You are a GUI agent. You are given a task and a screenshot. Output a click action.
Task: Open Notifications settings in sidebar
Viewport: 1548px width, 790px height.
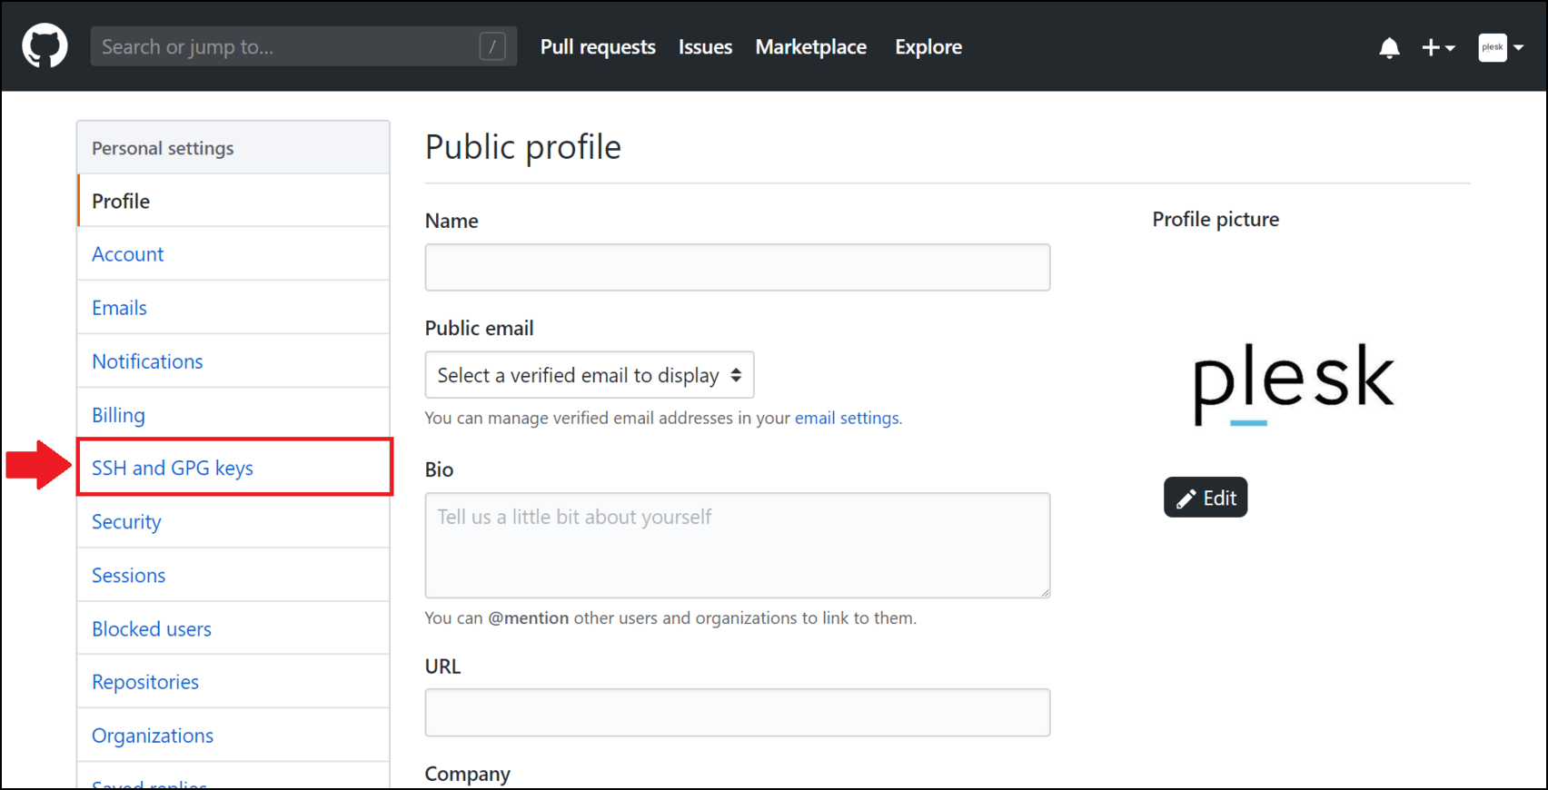[234, 361]
